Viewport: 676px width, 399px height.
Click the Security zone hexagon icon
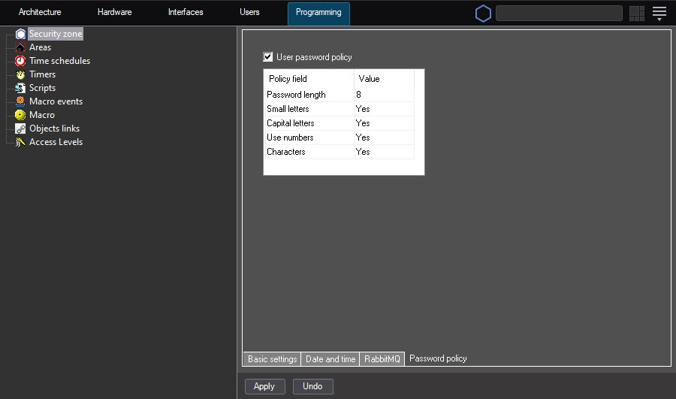[20, 34]
